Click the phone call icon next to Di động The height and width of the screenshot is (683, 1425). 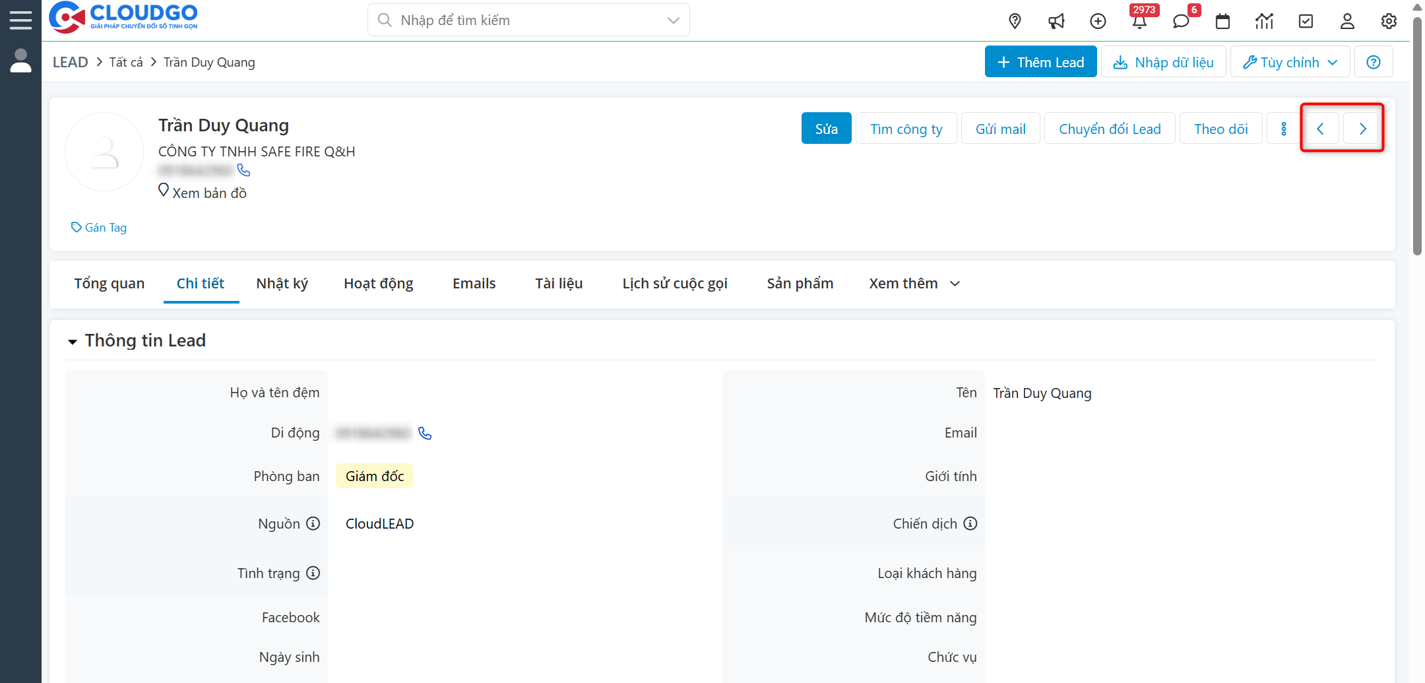(425, 434)
